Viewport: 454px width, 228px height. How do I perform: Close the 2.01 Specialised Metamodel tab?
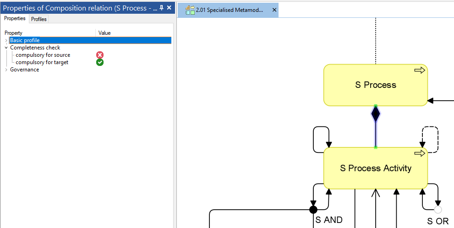point(274,10)
